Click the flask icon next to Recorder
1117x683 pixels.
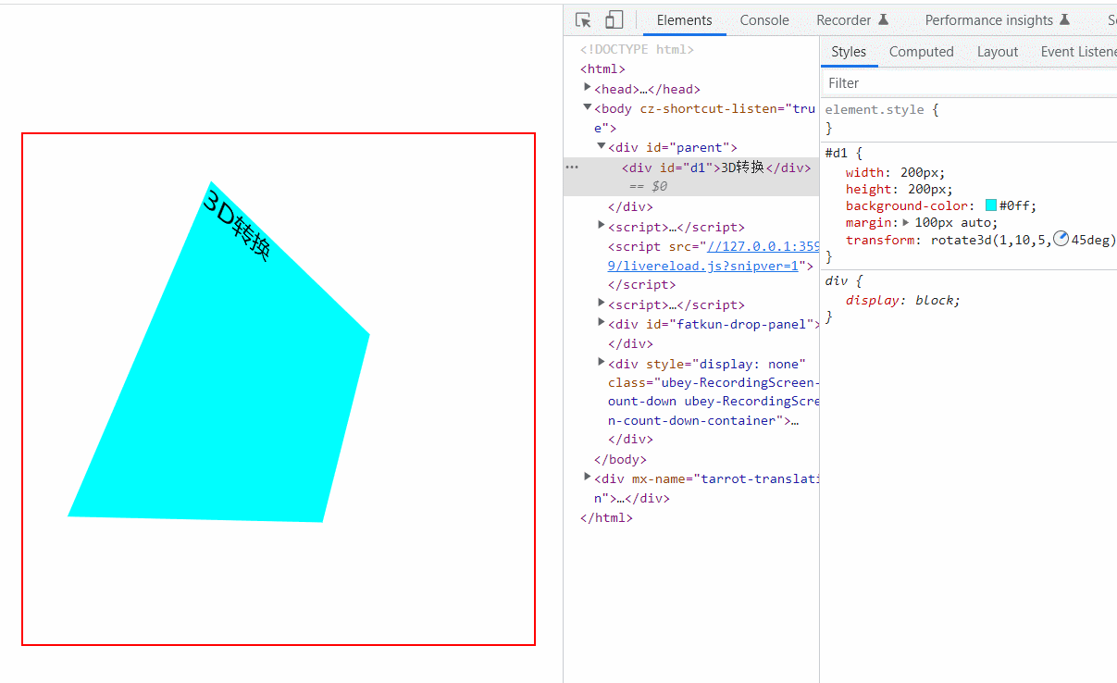[x=883, y=20]
